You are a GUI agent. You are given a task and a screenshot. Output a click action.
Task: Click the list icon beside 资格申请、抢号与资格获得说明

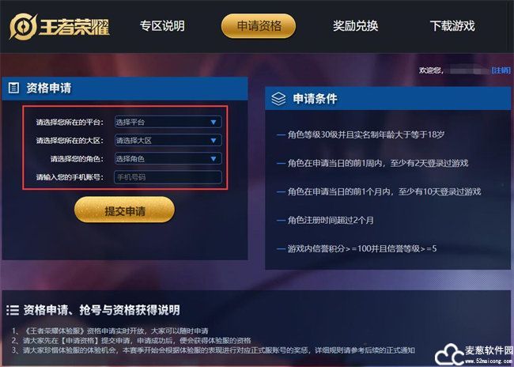coord(13,310)
